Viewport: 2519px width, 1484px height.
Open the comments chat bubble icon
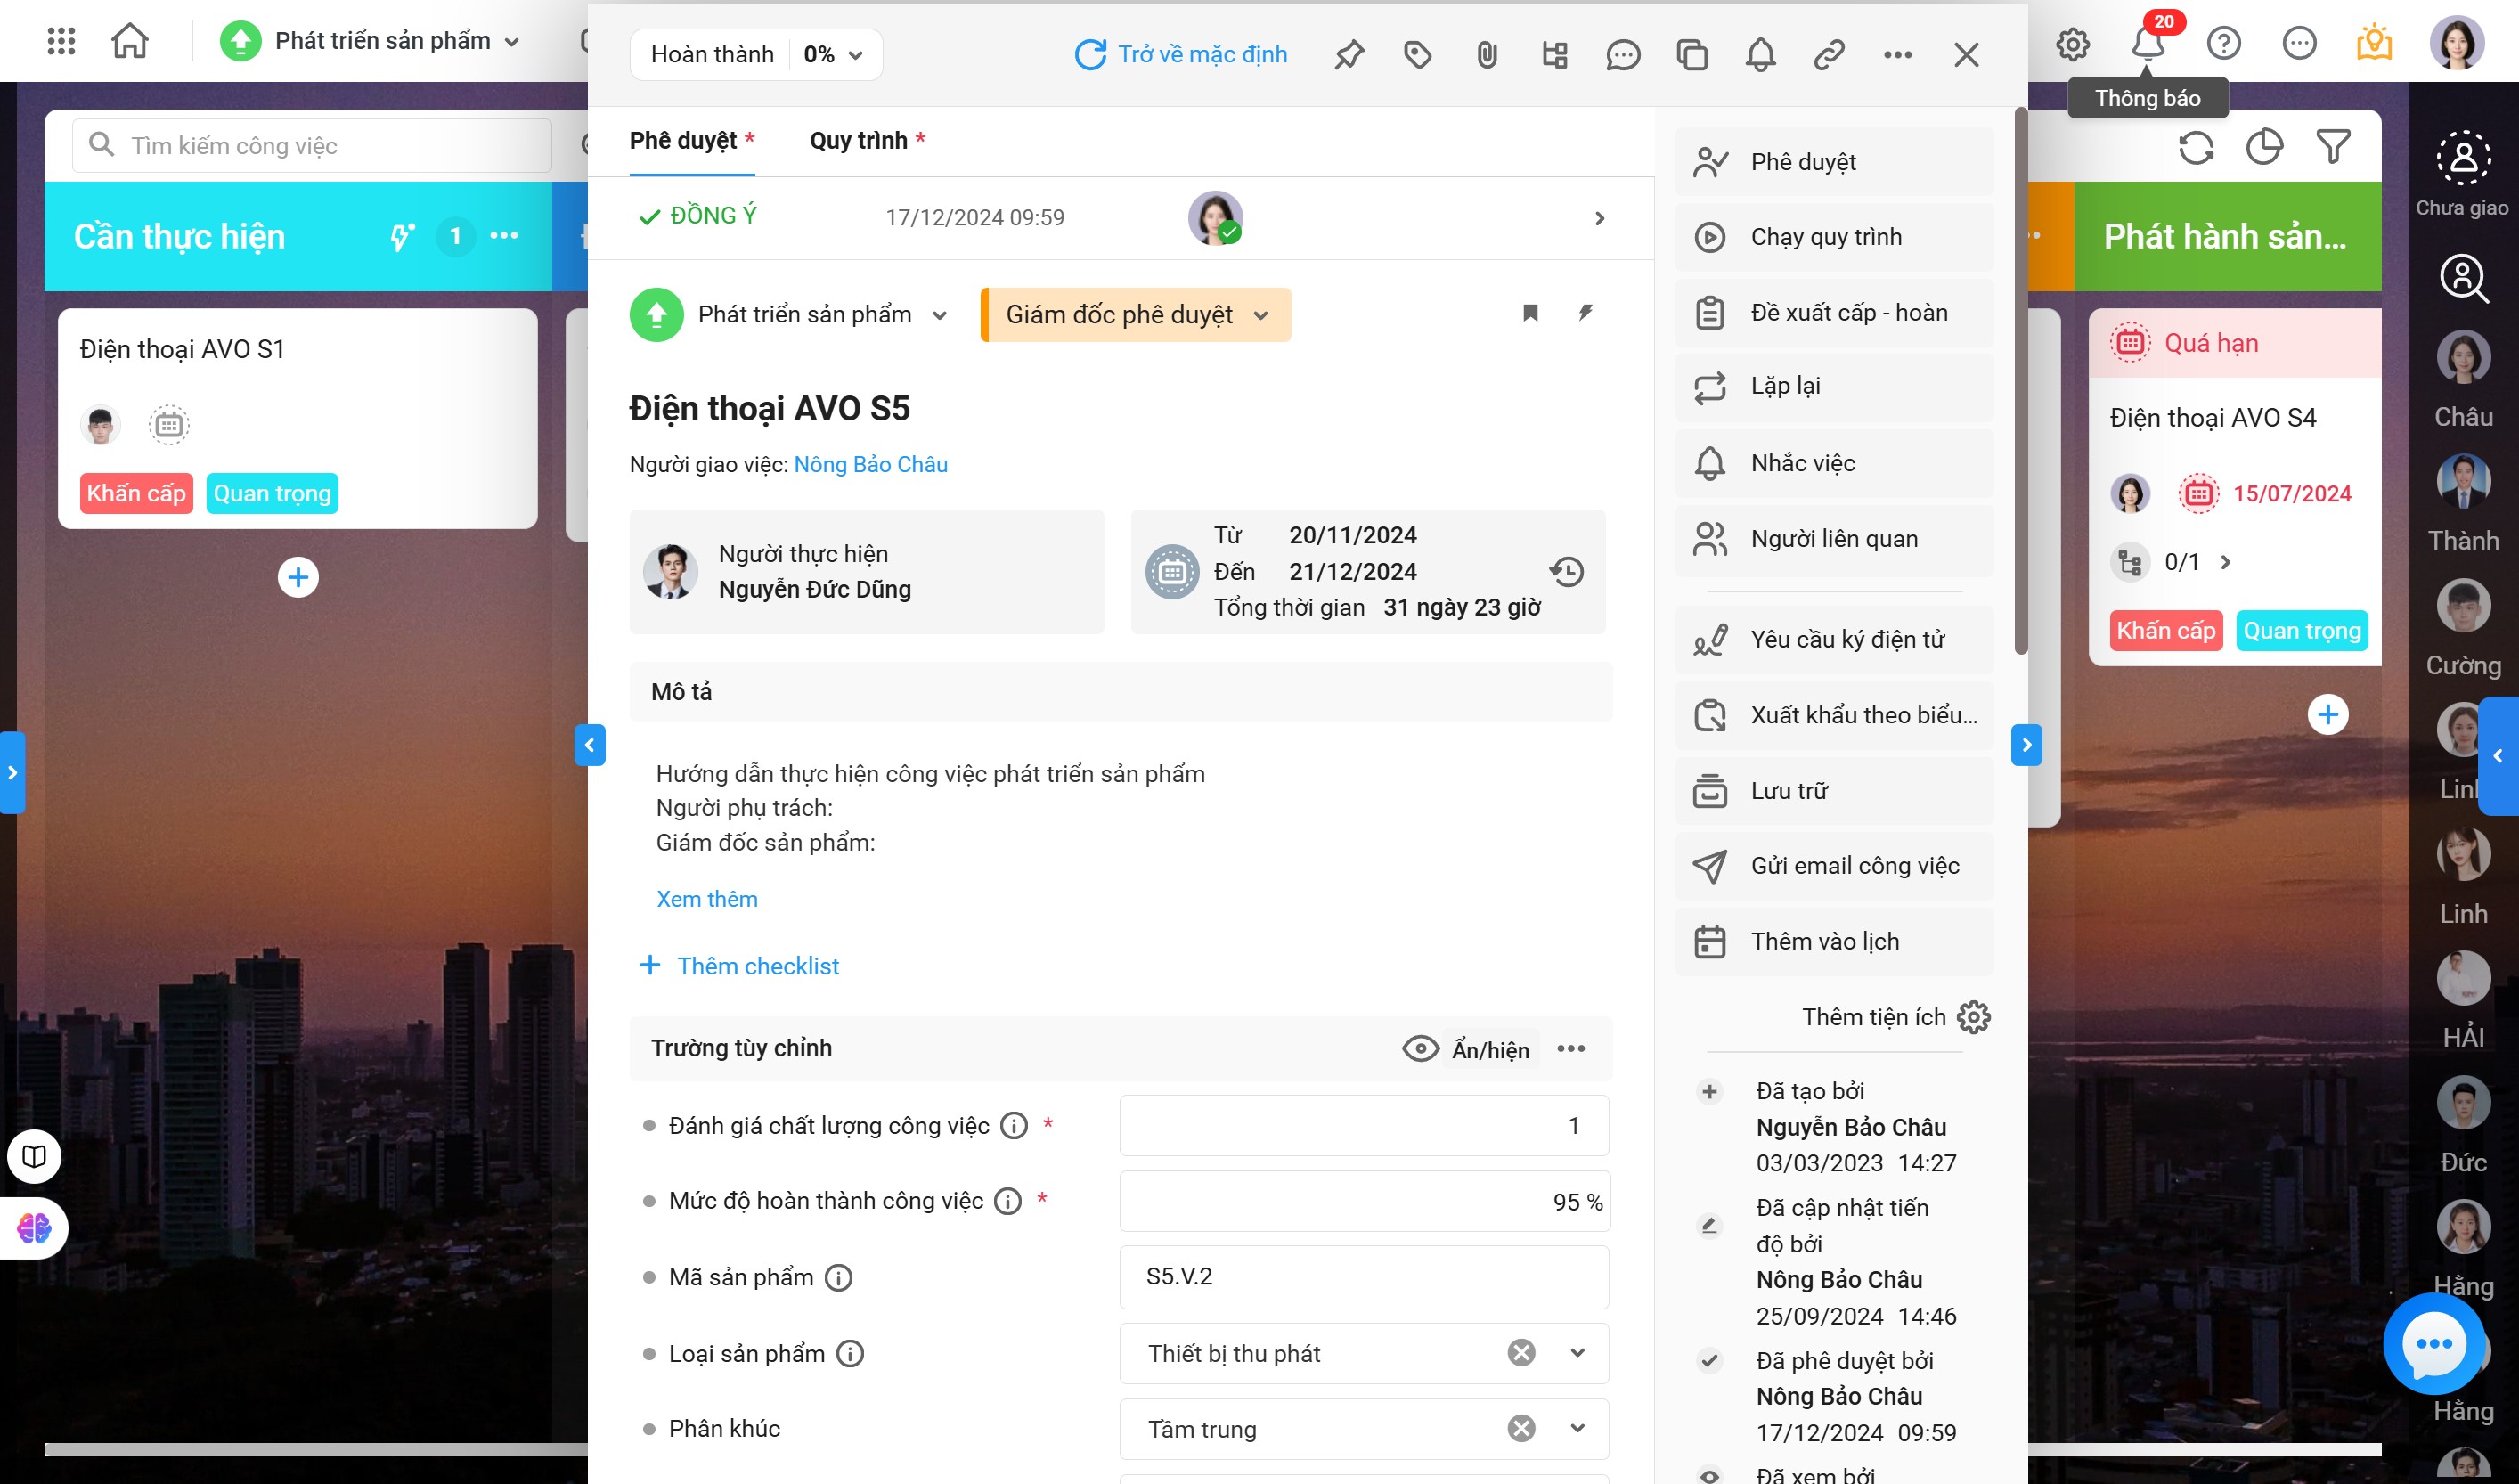click(1623, 54)
